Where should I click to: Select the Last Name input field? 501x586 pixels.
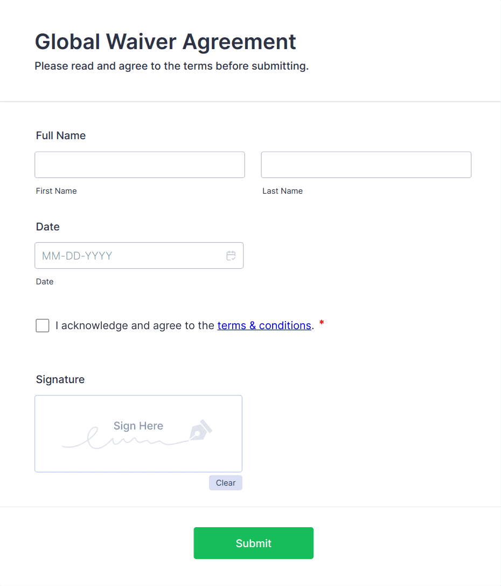click(366, 165)
